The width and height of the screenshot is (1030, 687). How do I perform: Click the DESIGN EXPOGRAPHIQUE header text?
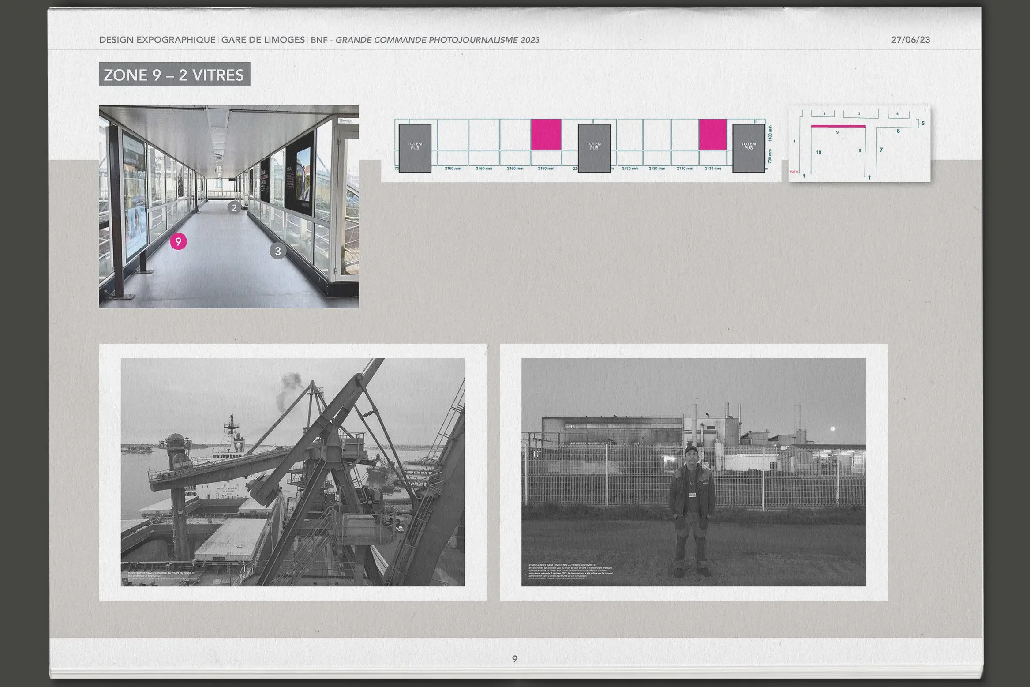click(x=157, y=40)
